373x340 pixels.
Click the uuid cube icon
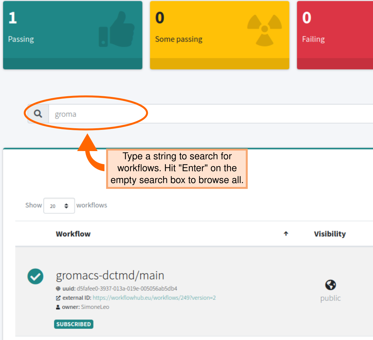coord(58,289)
